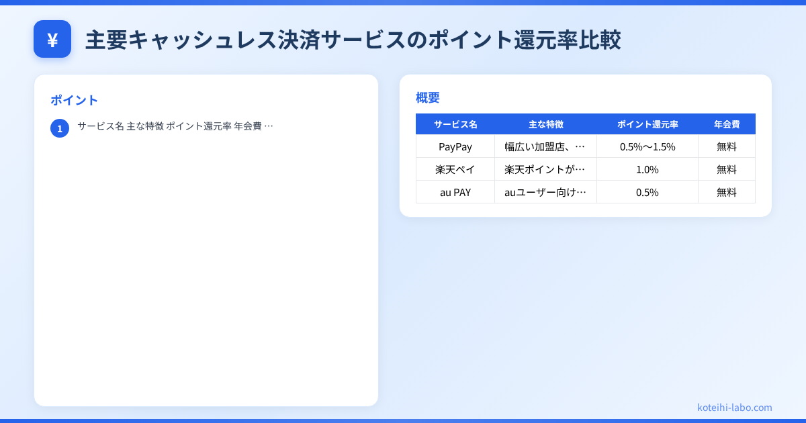Click the 0.5%〜1.5% rate value for PayPay

(x=647, y=146)
